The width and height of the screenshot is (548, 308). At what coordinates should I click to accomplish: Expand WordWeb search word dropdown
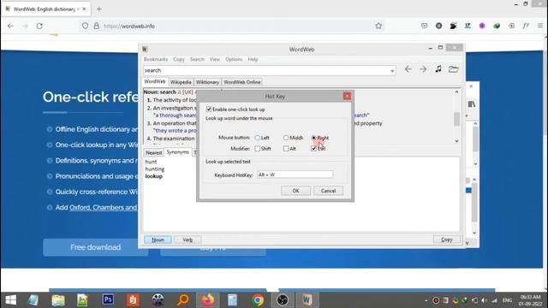(392, 70)
